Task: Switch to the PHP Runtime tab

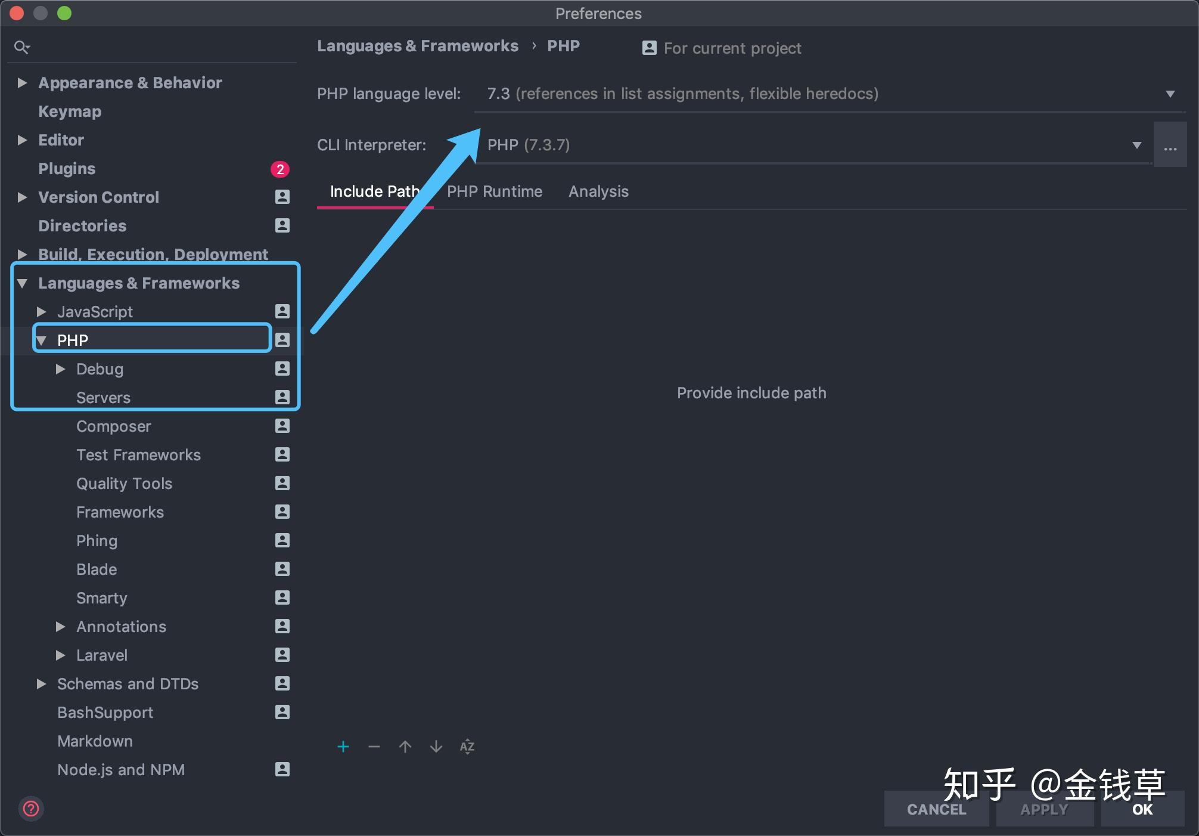Action: tap(493, 191)
